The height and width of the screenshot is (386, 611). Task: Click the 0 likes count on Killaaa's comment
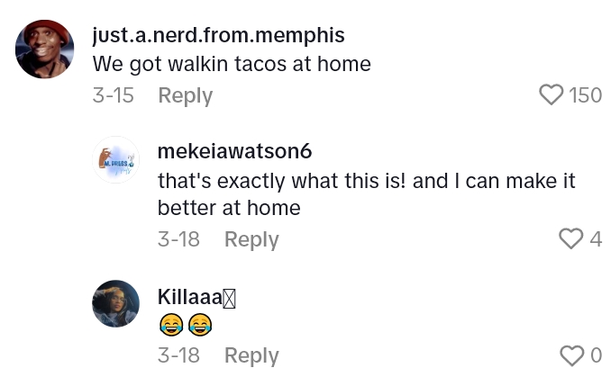pos(596,356)
